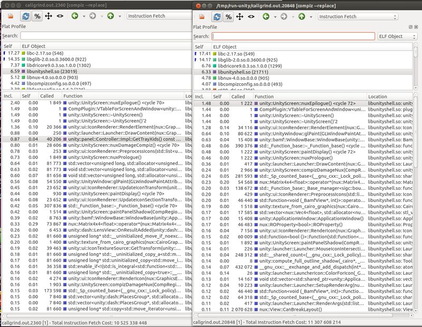Select libunityshell.so (21711) row
This screenshot has width=422, height=327.
[x=303, y=72]
